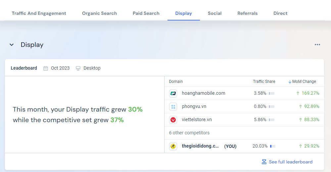Click the 29.92% MoM change value
Image resolution: width=331 pixels, height=172 pixels.
311,146
